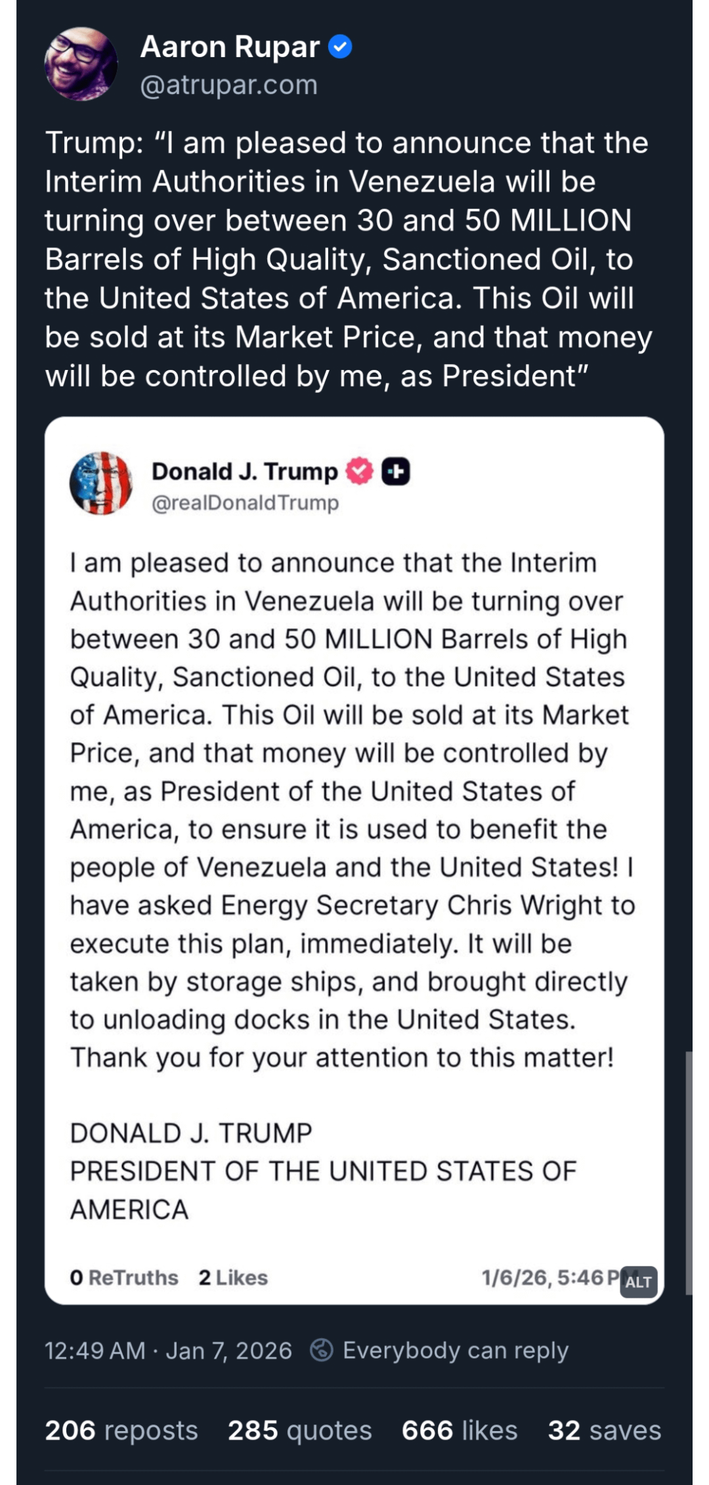Click the vertical scrollbar on the right edge
709x1485 pixels.
pos(689,1173)
